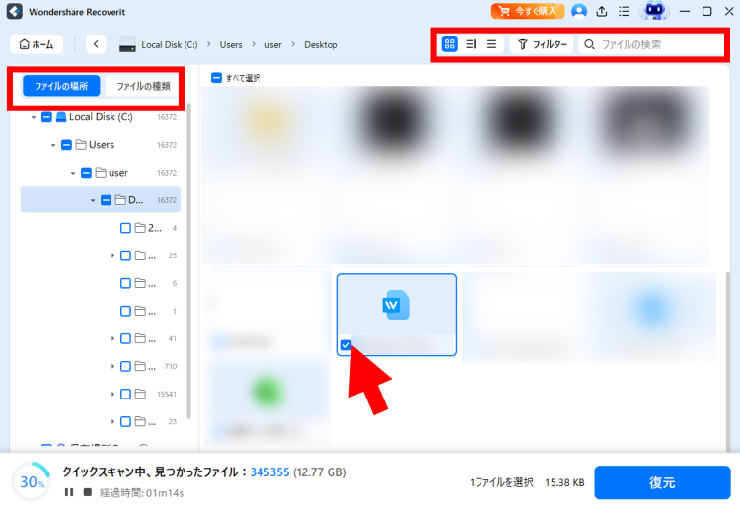Viewport: 740px width, 508px height.
Task: Collapse the Users folder node
Action: click(53, 145)
